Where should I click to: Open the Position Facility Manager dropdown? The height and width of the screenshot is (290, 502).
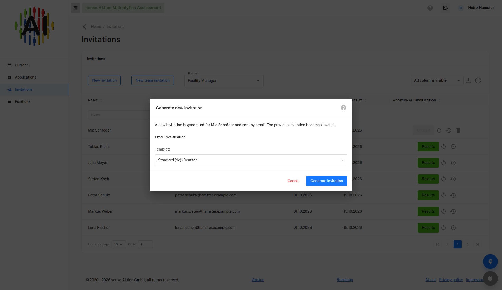[224, 81]
